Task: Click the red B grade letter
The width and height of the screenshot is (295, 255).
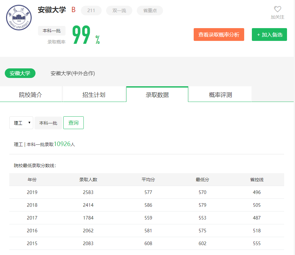Action: pyautogui.click(x=74, y=10)
